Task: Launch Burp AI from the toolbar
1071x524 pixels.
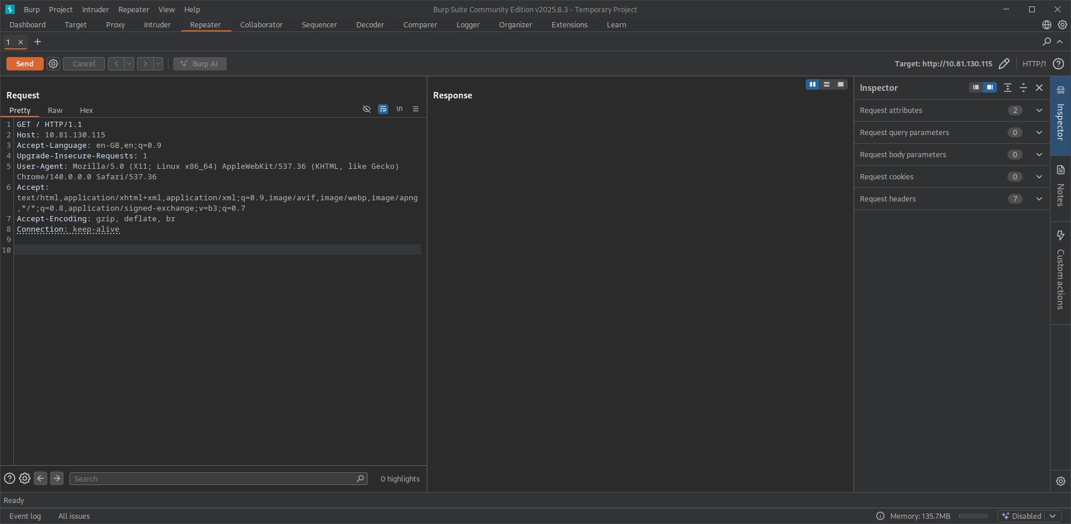Action: (200, 63)
